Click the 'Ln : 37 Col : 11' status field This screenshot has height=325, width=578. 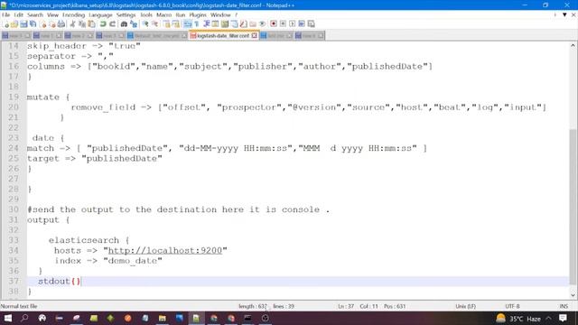pos(358,306)
